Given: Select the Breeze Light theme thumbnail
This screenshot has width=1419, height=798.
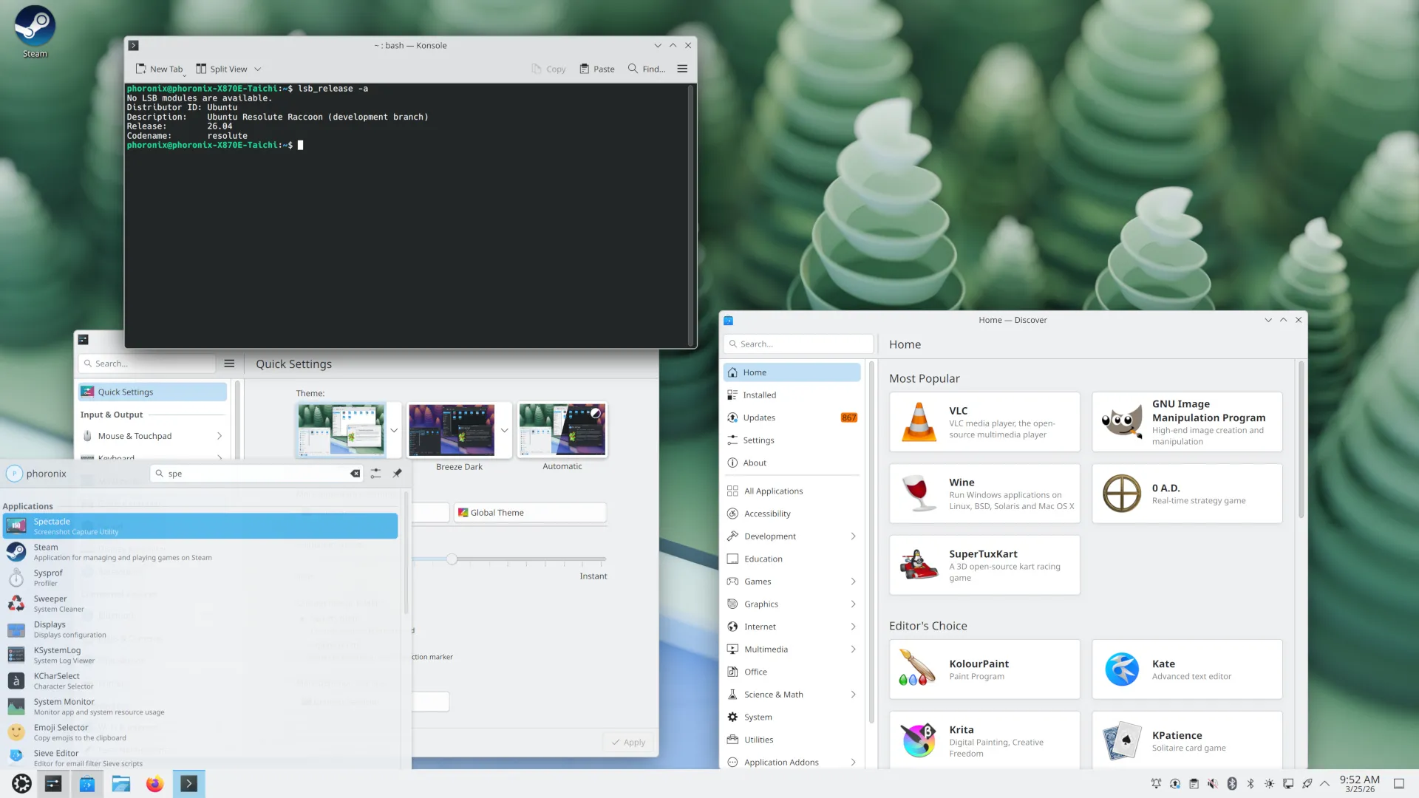Looking at the screenshot, I should coord(341,430).
